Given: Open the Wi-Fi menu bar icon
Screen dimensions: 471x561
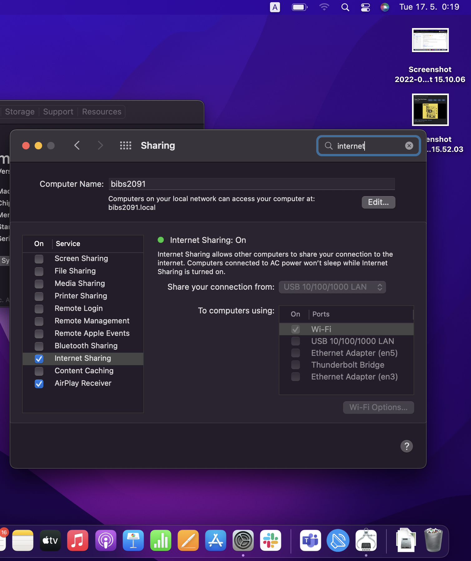Looking at the screenshot, I should (x=324, y=7).
